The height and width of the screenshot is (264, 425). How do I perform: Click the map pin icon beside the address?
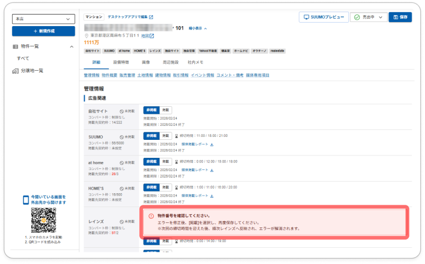click(x=86, y=36)
